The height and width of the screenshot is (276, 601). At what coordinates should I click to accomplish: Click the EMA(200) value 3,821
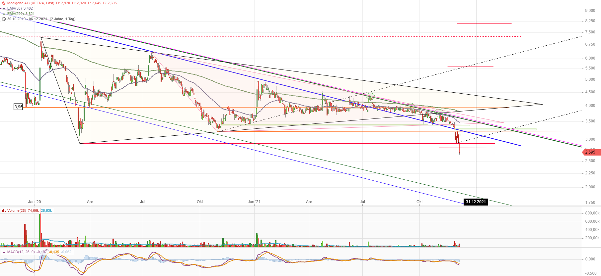(30, 14)
